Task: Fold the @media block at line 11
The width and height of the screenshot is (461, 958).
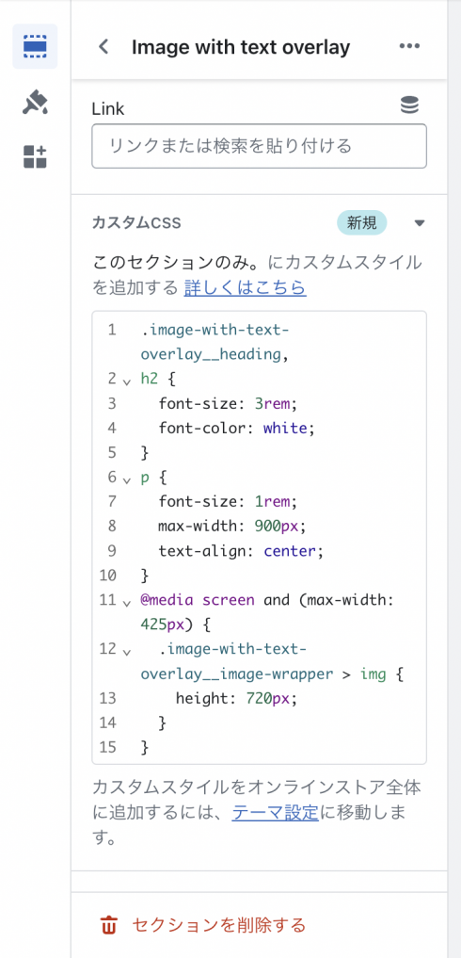Action: (126, 603)
